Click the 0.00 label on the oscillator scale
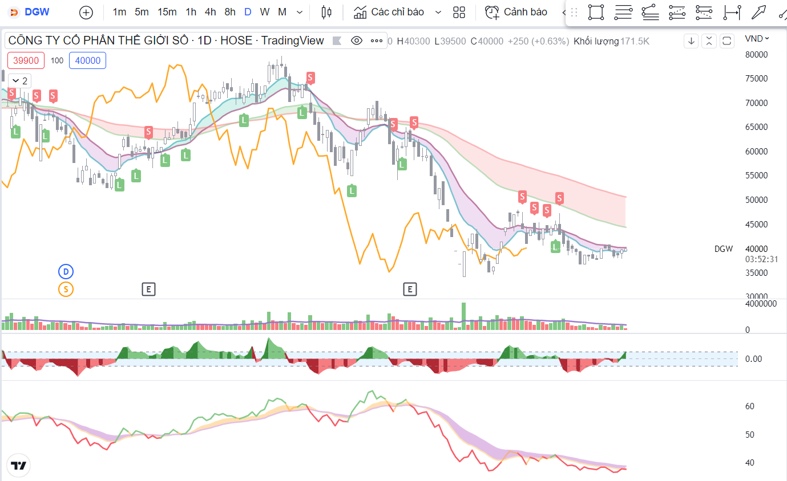 click(x=753, y=359)
